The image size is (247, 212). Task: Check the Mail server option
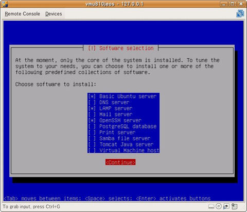[123, 115]
